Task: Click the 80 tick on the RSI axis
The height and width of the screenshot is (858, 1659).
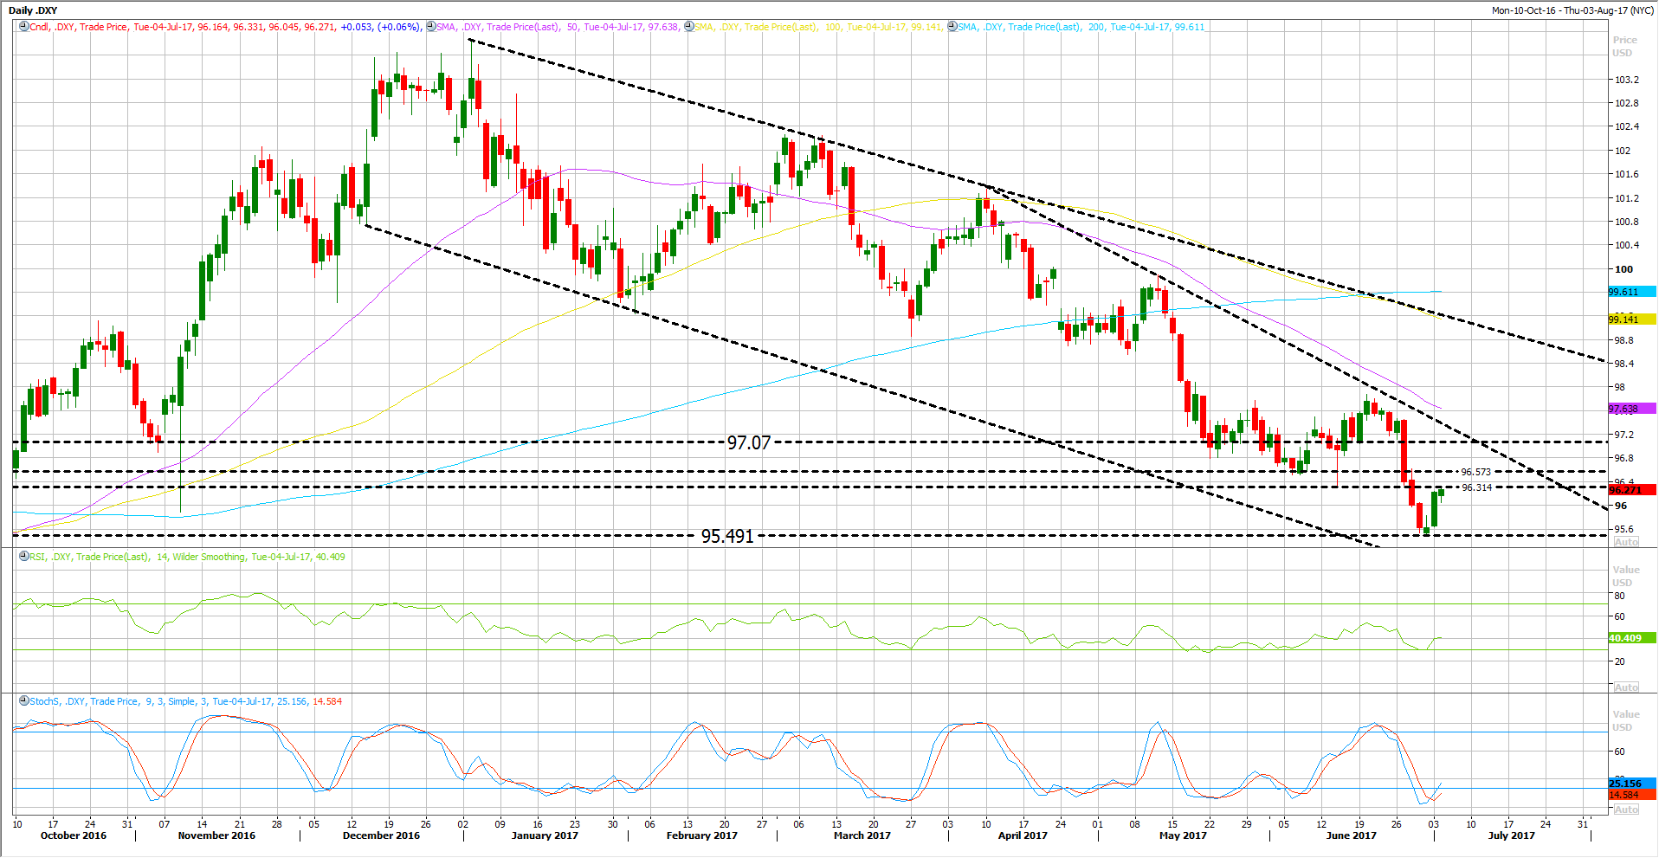Action: [1619, 596]
